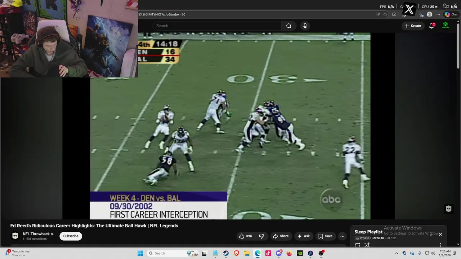Click the browser address bar URL
This screenshot has height=259, width=461.
click(x=162, y=14)
